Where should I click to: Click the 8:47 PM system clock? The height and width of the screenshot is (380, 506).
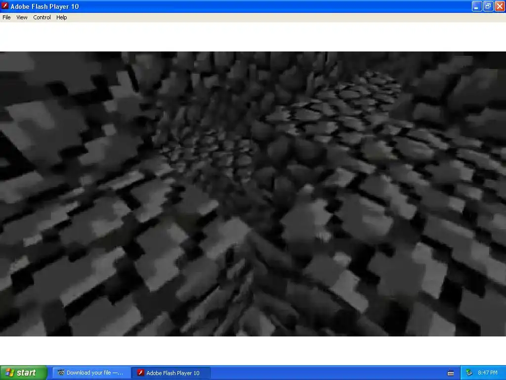487,373
